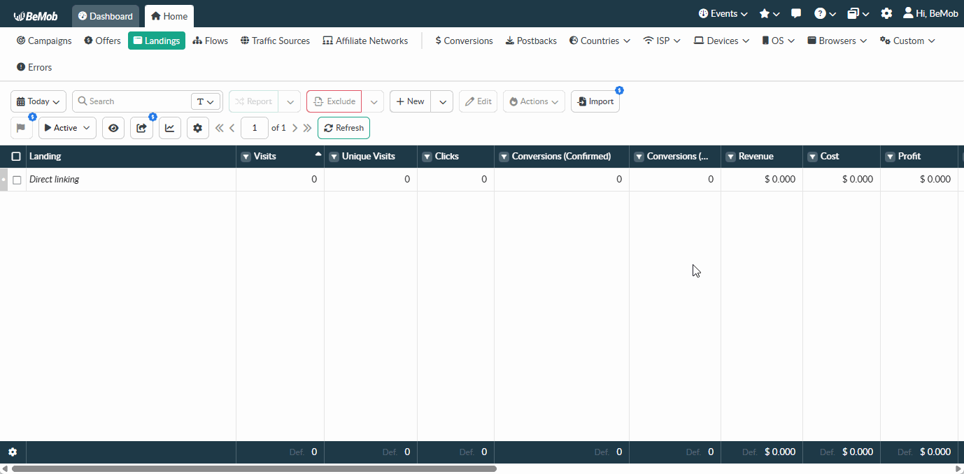Toggle ascending sort arrow on Visits

pos(318,153)
